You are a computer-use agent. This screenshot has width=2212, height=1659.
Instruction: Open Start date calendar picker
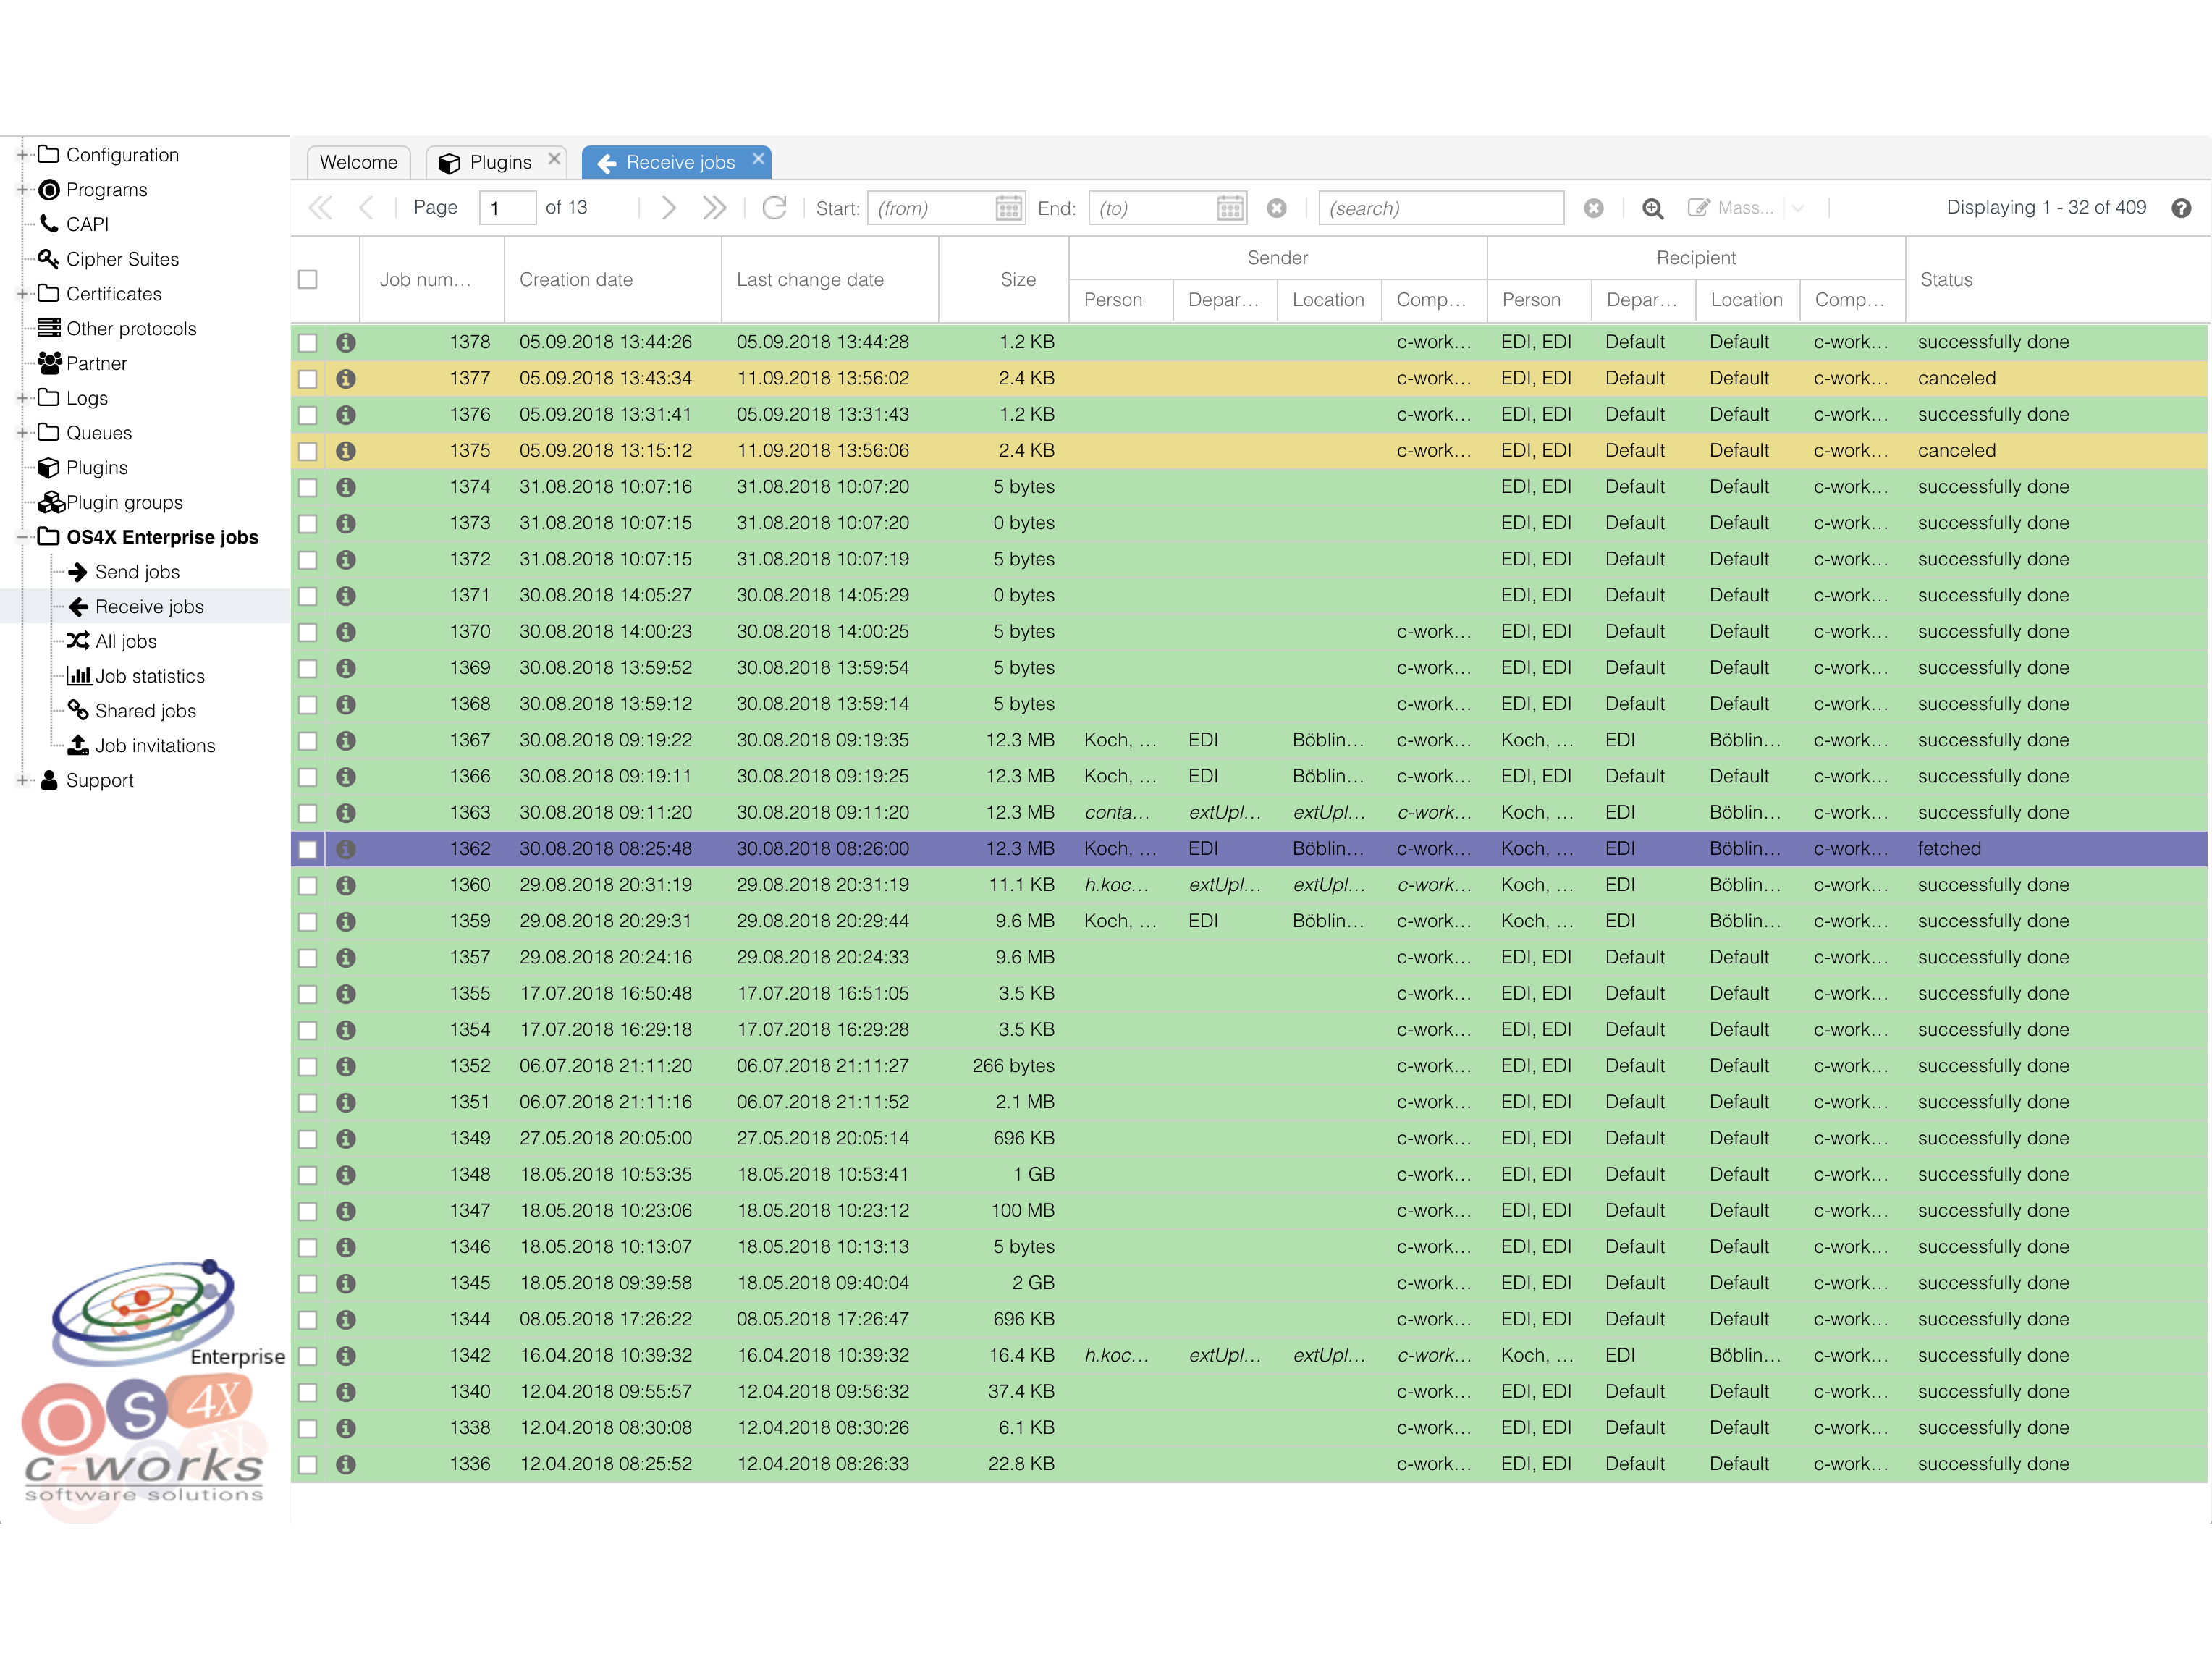[1009, 208]
